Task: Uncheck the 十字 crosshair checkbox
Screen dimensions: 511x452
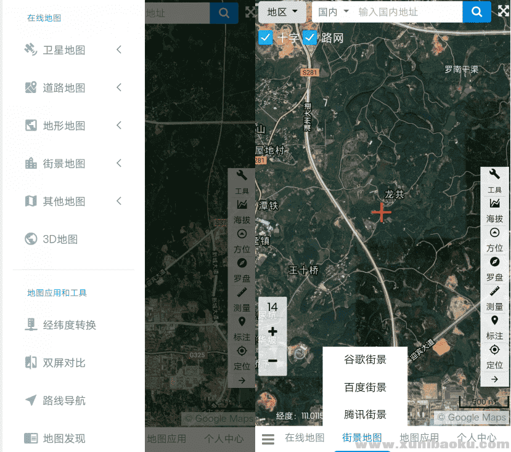Action: click(x=265, y=38)
